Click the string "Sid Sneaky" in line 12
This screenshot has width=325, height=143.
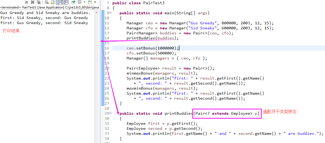(203, 28)
